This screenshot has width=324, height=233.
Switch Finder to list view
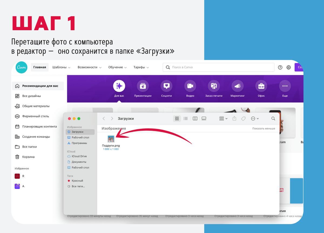coord(185,119)
